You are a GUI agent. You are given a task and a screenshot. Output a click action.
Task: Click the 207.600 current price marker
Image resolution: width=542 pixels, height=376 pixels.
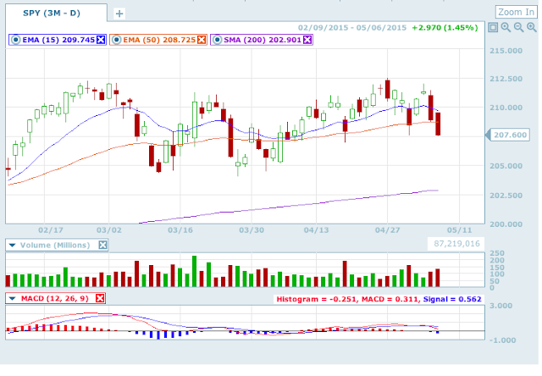(508, 135)
